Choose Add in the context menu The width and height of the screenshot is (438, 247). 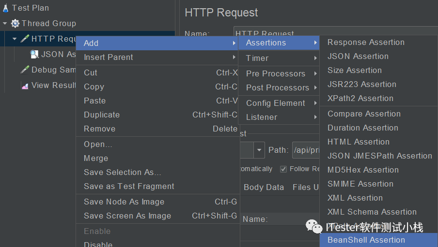click(x=157, y=43)
